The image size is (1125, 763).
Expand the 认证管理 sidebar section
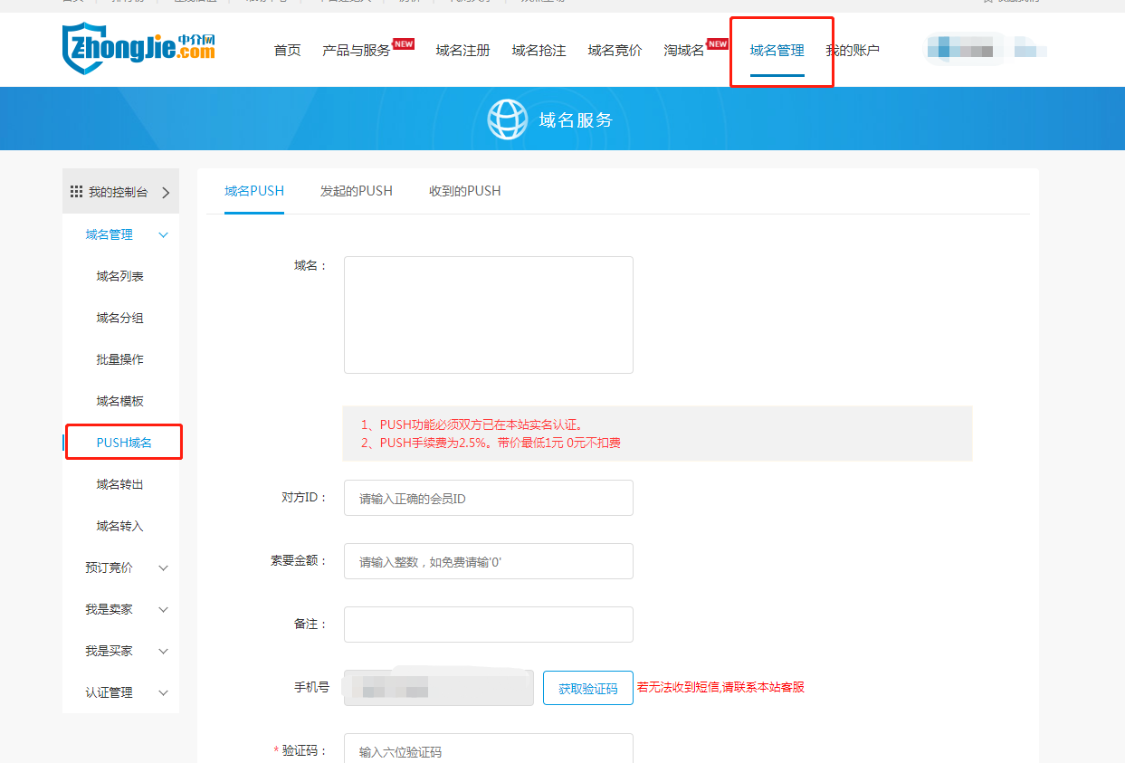pyautogui.click(x=163, y=692)
